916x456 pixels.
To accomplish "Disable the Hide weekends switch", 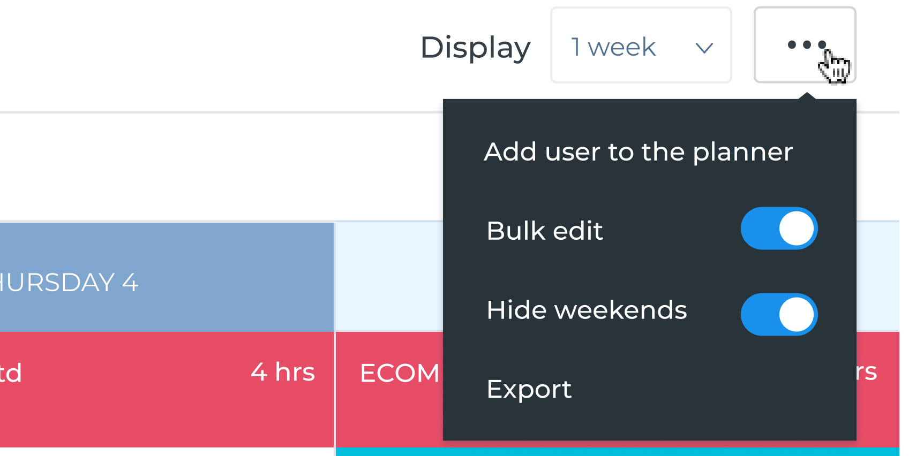I will pyautogui.click(x=778, y=315).
